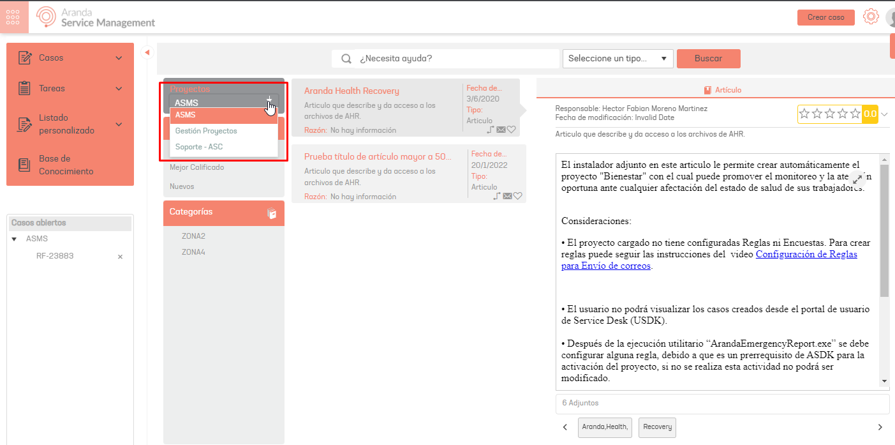Expand the rating details chevron

pos(884,114)
